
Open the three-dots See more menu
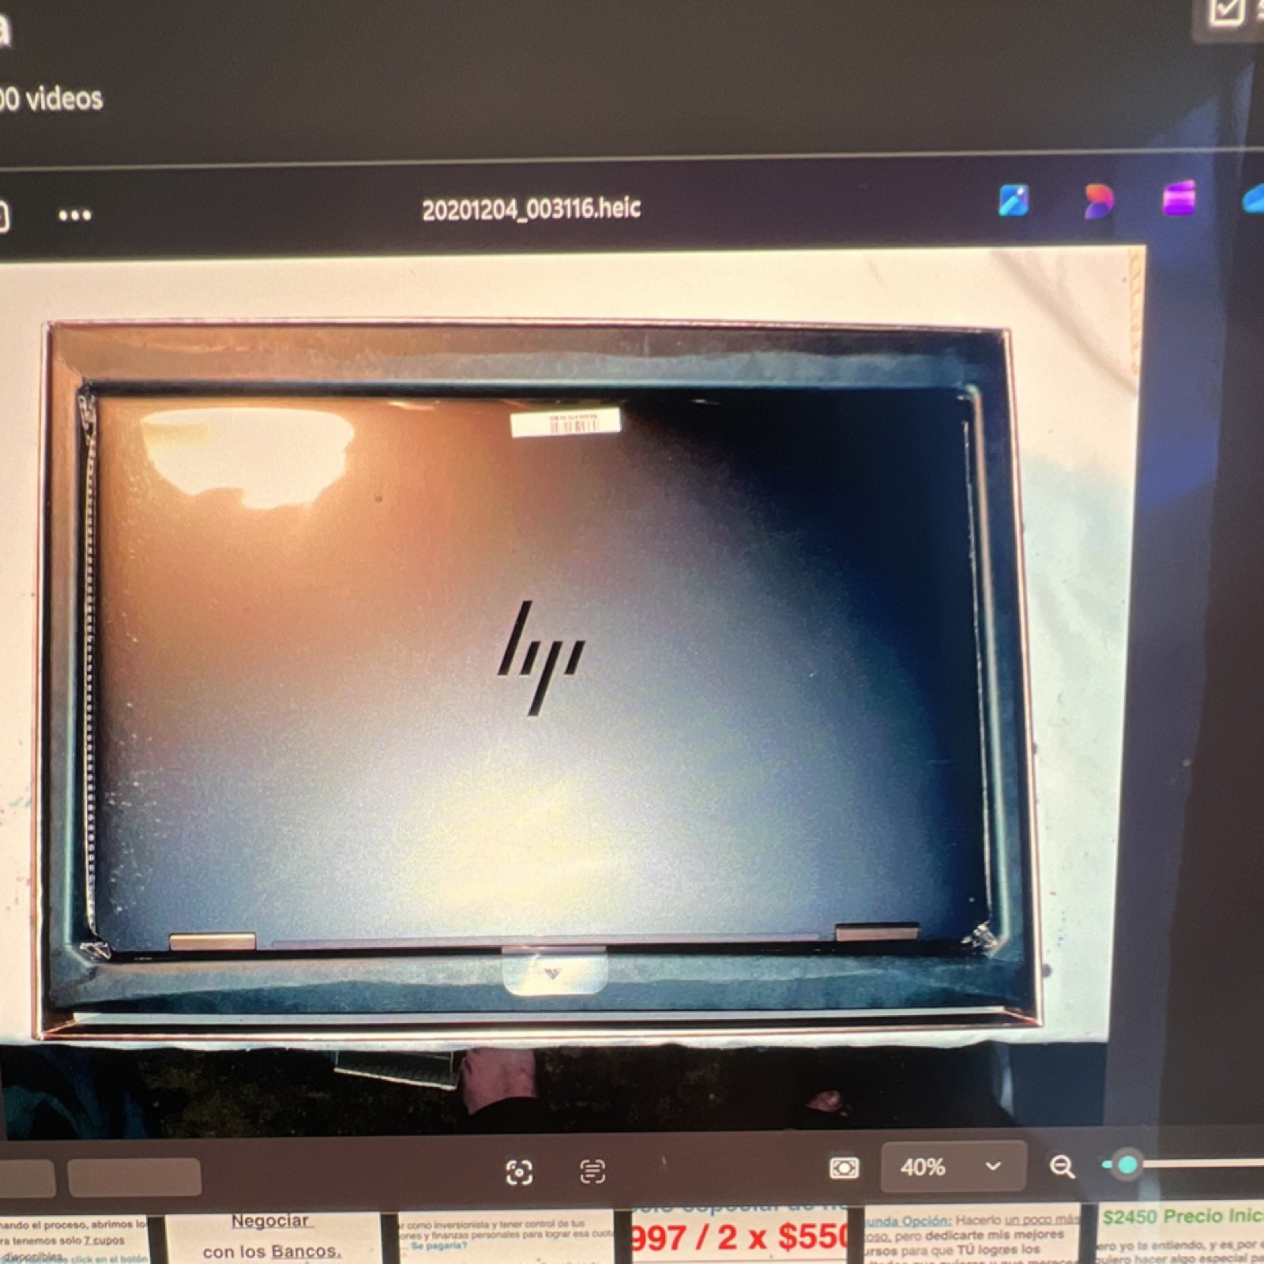(74, 214)
